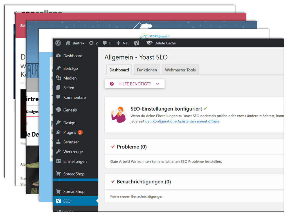
Task: Click the red check beside Probleme
Action: pyautogui.click(x=113, y=147)
